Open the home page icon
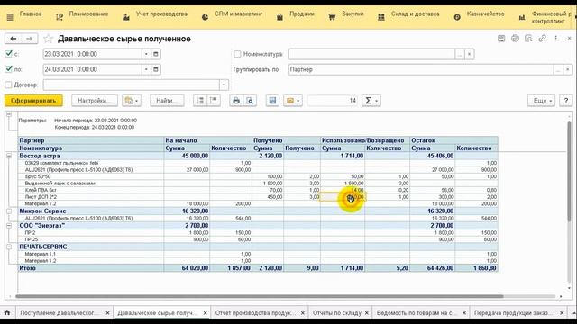577x324 pixels. pos(7,313)
